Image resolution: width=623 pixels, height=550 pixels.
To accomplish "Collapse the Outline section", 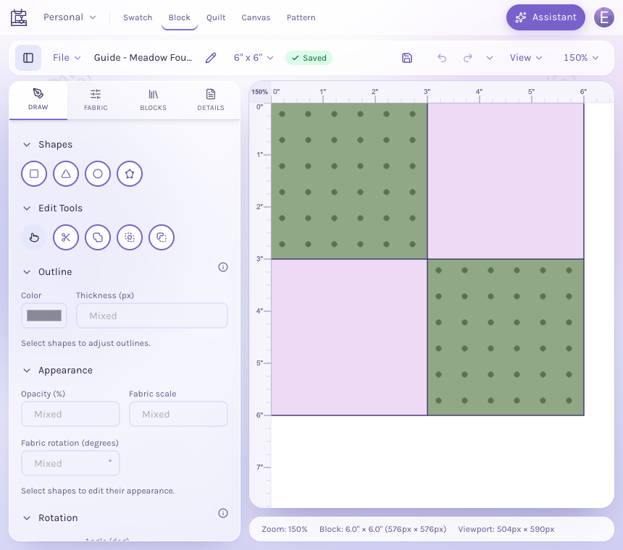I will tap(27, 272).
